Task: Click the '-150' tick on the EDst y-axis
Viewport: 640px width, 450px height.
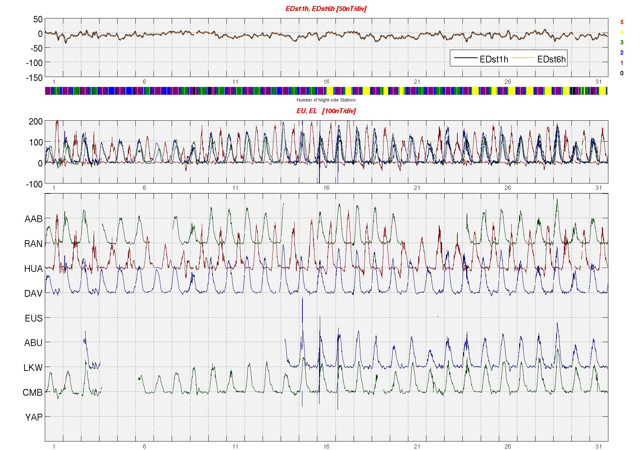Action: pos(34,78)
